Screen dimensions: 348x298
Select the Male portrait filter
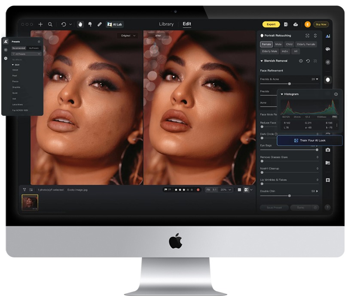click(278, 44)
